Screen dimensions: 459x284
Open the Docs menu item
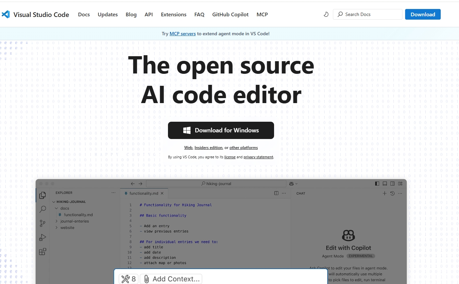click(x=84, y=14)
